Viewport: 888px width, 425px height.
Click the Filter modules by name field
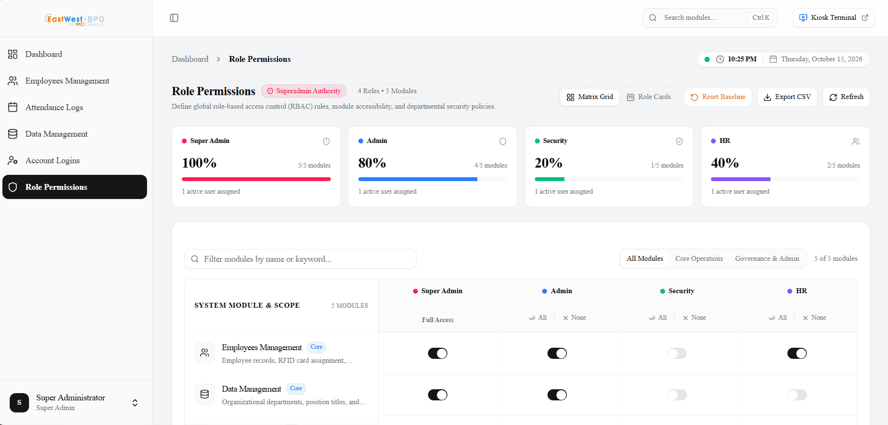tap(300, 259)
